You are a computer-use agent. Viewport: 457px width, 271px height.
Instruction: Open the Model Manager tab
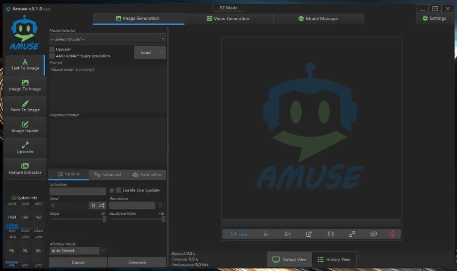318,19
